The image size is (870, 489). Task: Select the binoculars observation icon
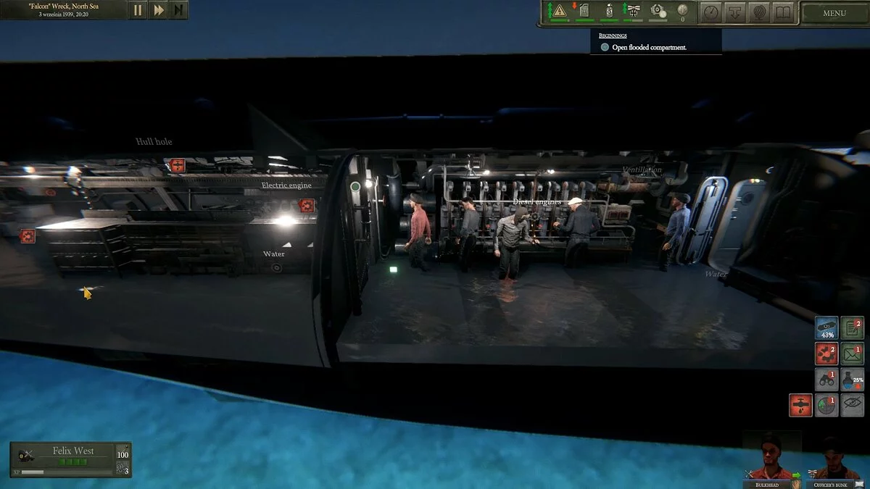(826, 379)
